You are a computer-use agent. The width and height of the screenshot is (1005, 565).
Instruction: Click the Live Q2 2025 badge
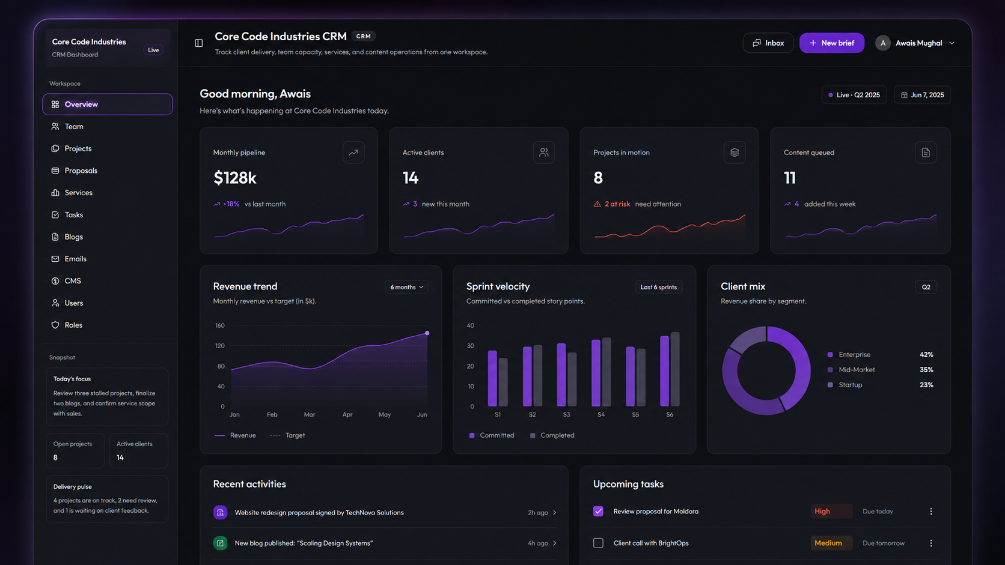(x=854, y=95)
